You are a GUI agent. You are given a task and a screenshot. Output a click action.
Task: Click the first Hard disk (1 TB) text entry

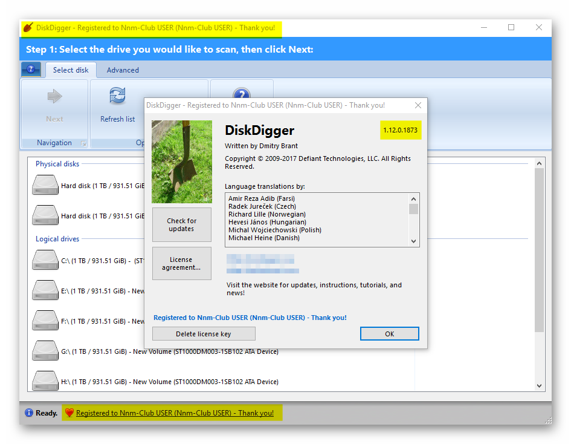(103, 186)
